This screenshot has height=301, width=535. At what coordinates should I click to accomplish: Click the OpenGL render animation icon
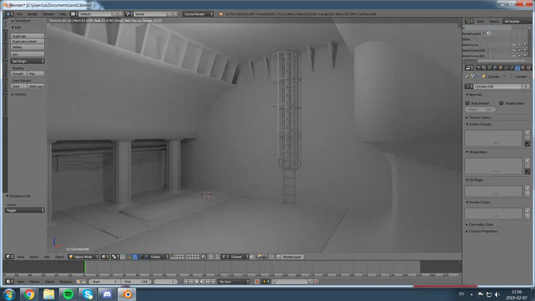pyautogui.click(x=265, y=257)
